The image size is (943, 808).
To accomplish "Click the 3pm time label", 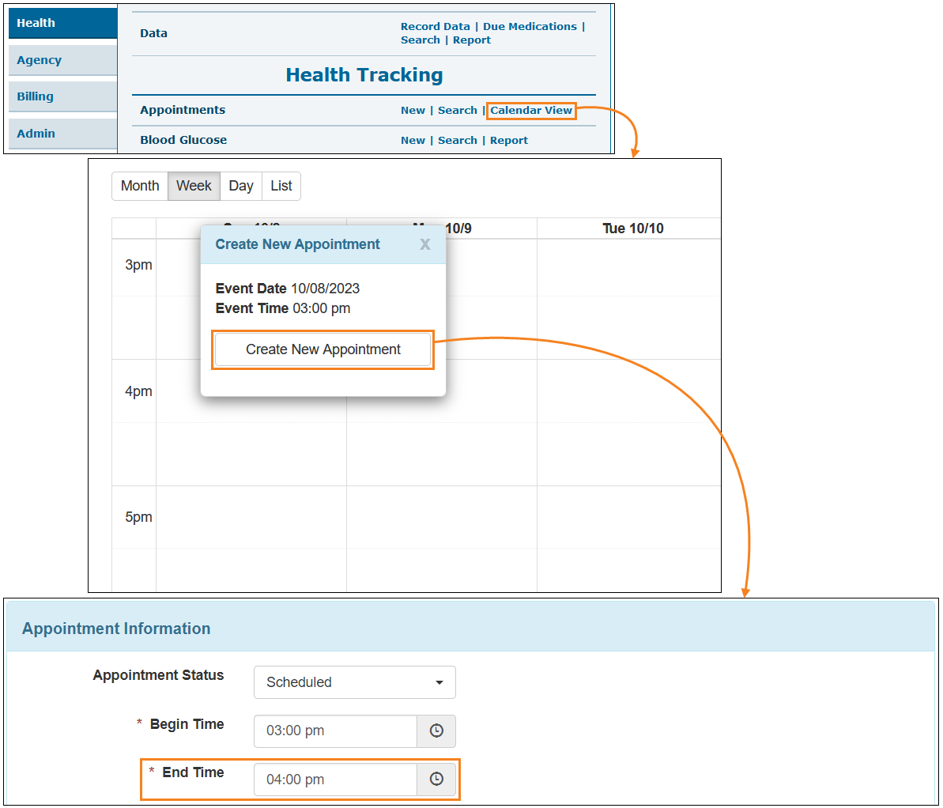I will tap(138, 266).
